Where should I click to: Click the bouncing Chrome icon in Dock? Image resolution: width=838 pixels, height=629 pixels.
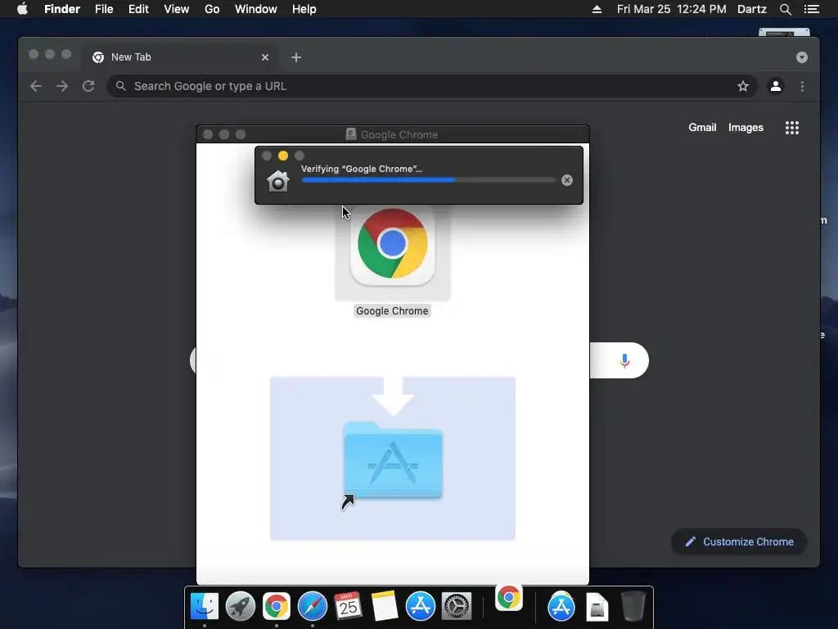coord(509,597)
